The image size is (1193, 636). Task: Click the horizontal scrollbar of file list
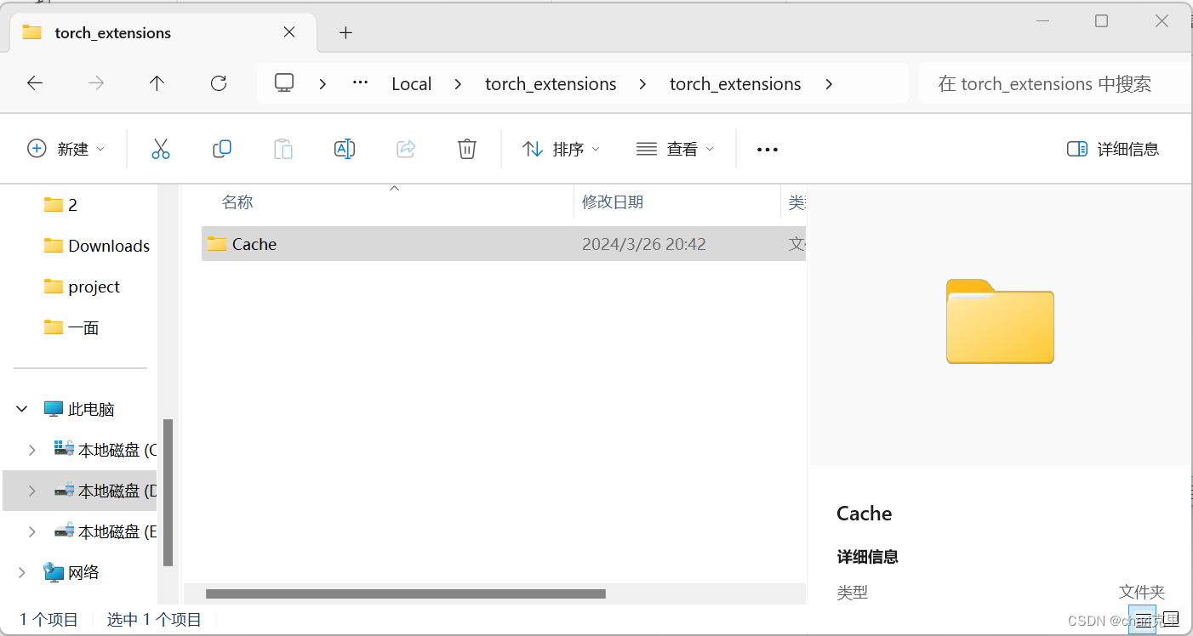pyautogui.click(x=405, y=593)
